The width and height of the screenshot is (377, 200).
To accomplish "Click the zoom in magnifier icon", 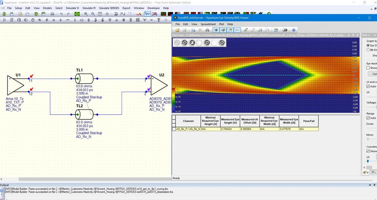I will coord(86,14).
